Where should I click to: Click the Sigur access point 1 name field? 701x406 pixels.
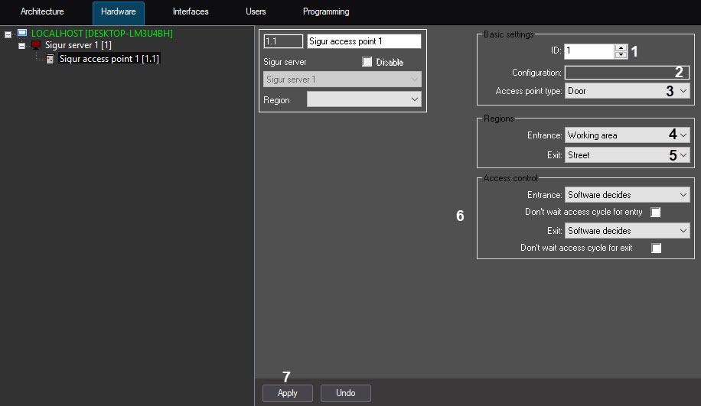point(364,41)
